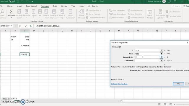
Task: Click Show Formulas
Action: pos(135,11)
